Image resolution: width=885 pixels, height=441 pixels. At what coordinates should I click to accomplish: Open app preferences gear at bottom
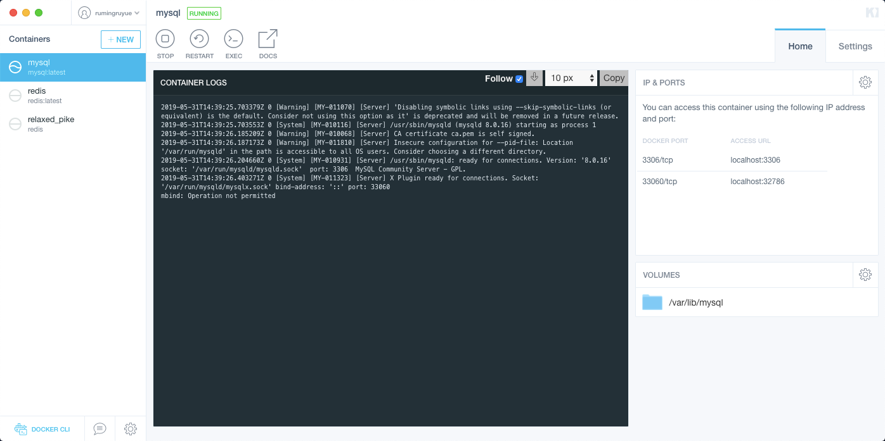click(130, 429)
